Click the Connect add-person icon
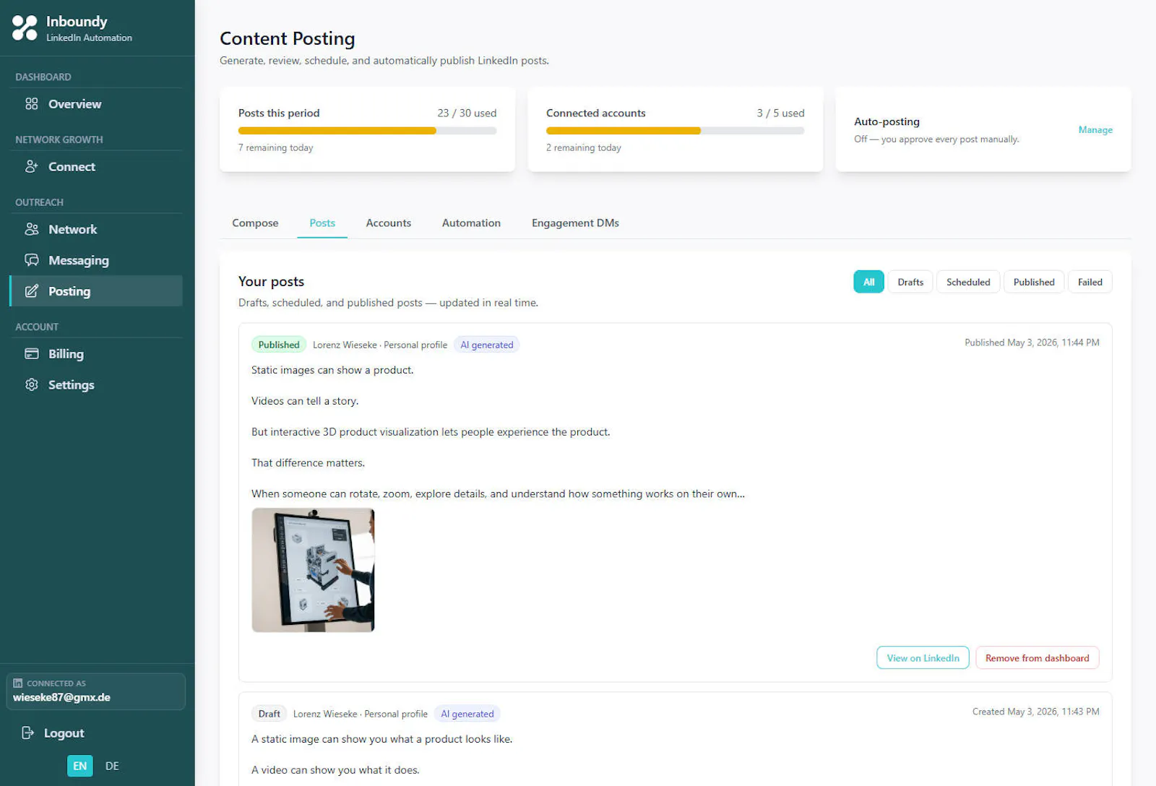 pos(32,167)
